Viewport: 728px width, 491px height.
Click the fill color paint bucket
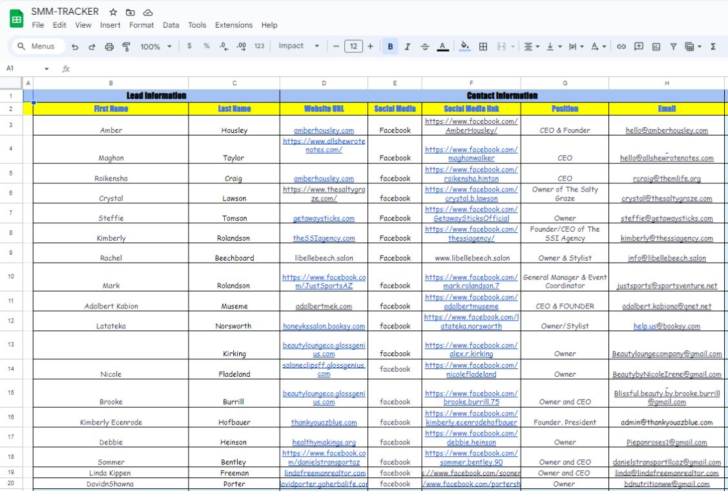point(464,46)
